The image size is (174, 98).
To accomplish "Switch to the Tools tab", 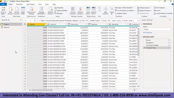I will 47,4.
